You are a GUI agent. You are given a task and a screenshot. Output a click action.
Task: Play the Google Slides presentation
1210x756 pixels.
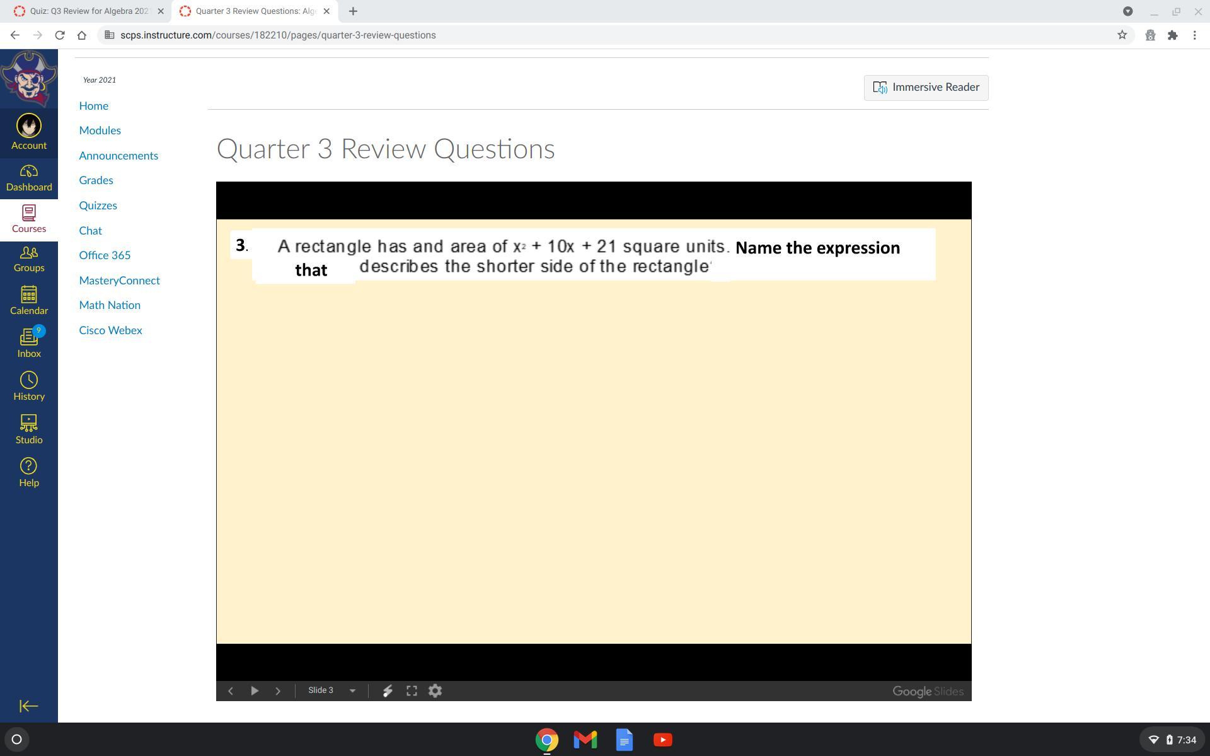tap(255, 691)
